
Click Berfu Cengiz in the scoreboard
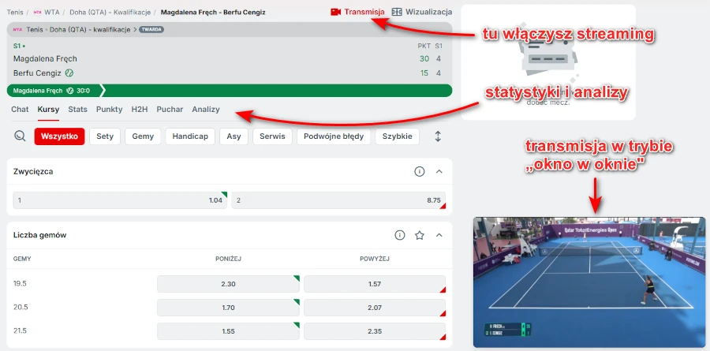(x=37, y=73)
